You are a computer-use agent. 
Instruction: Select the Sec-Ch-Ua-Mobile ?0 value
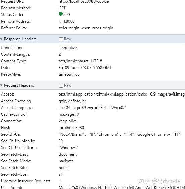point(61,141)
